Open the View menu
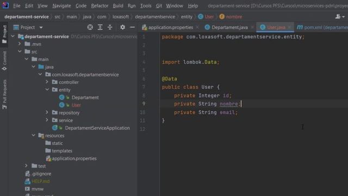Image resolution: width=348 pixels, height=196 pixels. click(42, 6)
